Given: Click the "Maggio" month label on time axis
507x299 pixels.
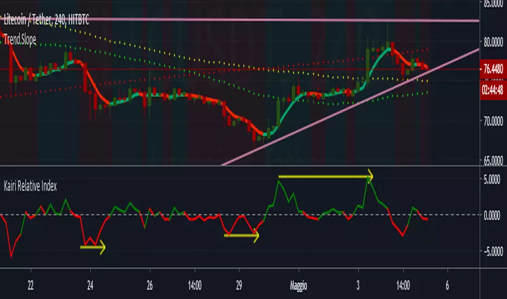Looking at the screenshot, I should pos(299,286).
